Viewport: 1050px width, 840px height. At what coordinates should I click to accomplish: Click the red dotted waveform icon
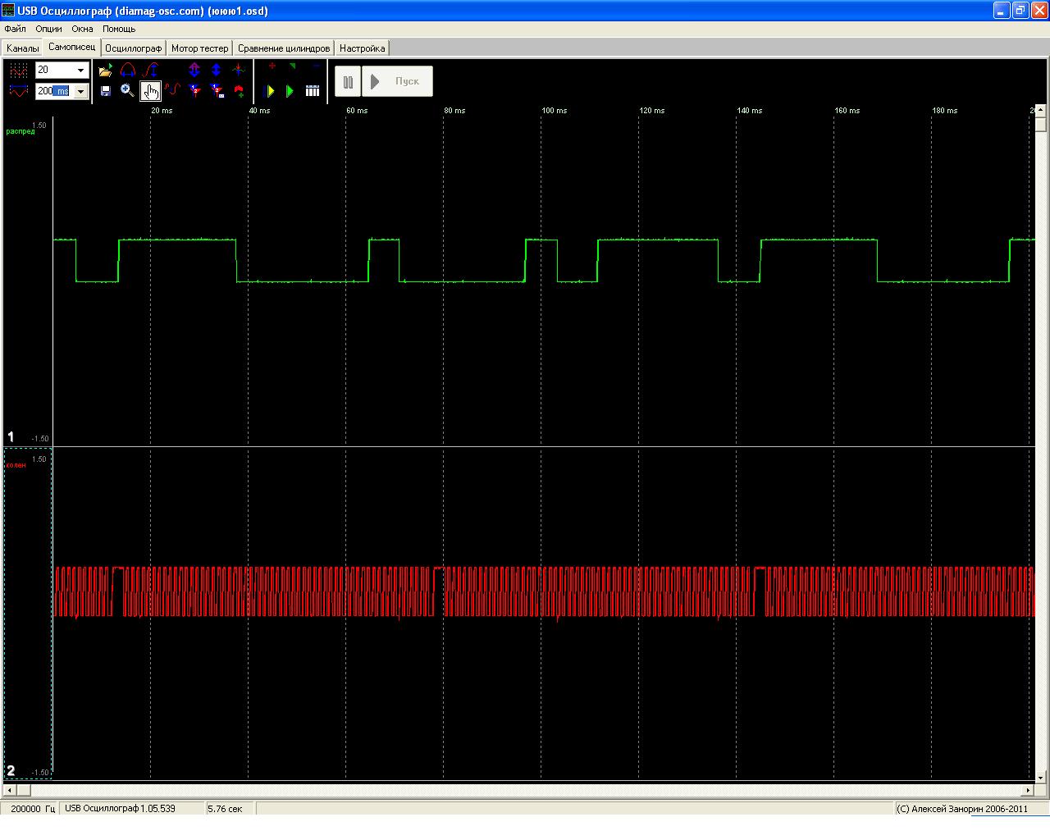pos(19,71)
